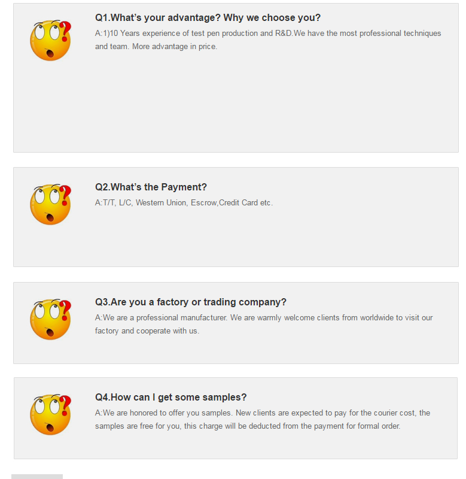Click 'Q3.Are you a factory or trading company?' heading

point(191,302)
